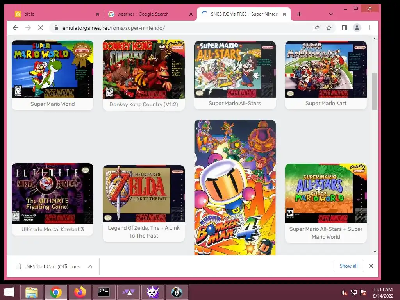
Task: Close the SNES ROMs tab
Action: (x=284, y=14)
